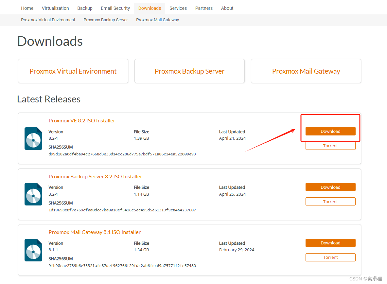Image resolution: width=387 pixels, height=284 pixels.
Task: Get the Torrent for Proxmox VE 8.2
Action: 330,146
